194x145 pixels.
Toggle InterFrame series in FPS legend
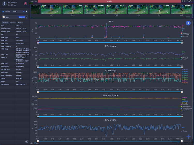pyautogui.click(x=184, y=36)
